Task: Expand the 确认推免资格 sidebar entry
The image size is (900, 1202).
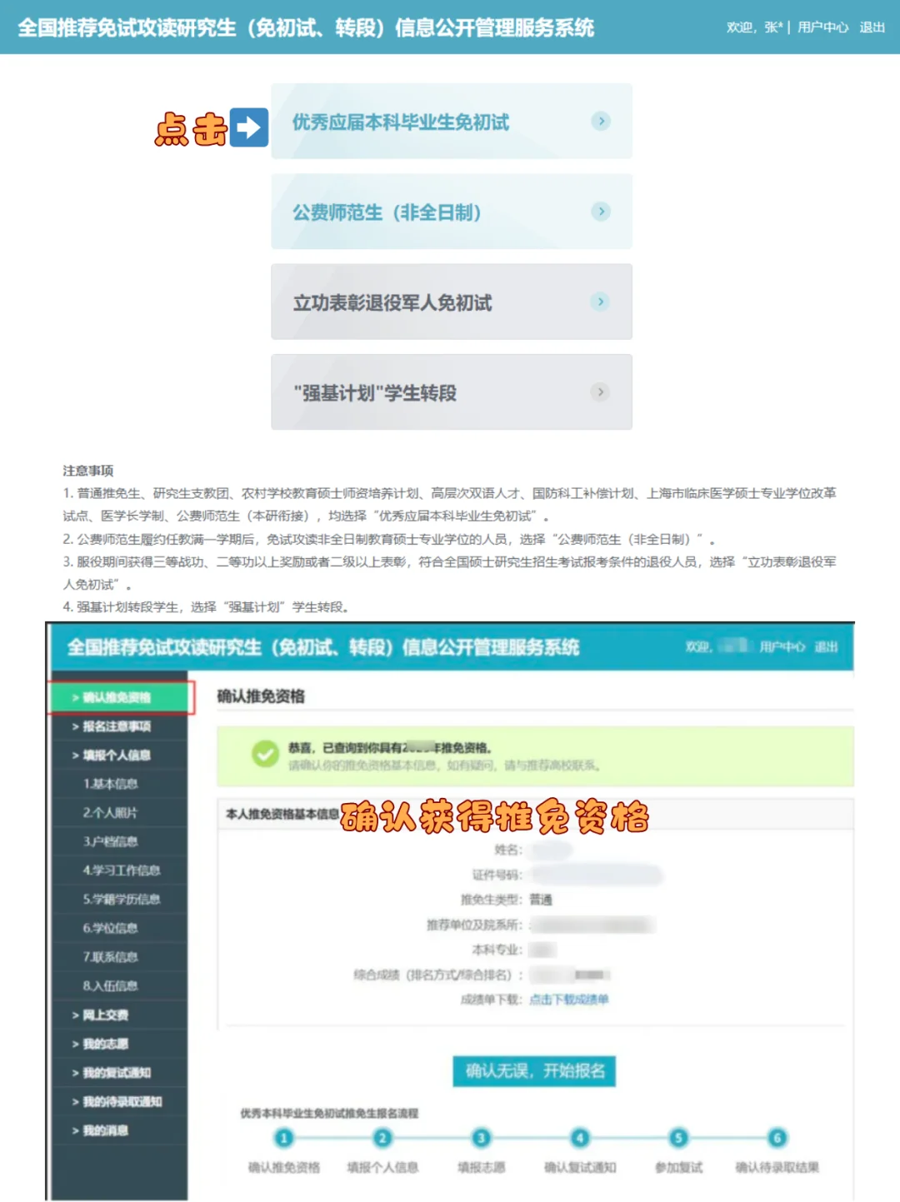Action: (116, 697)
